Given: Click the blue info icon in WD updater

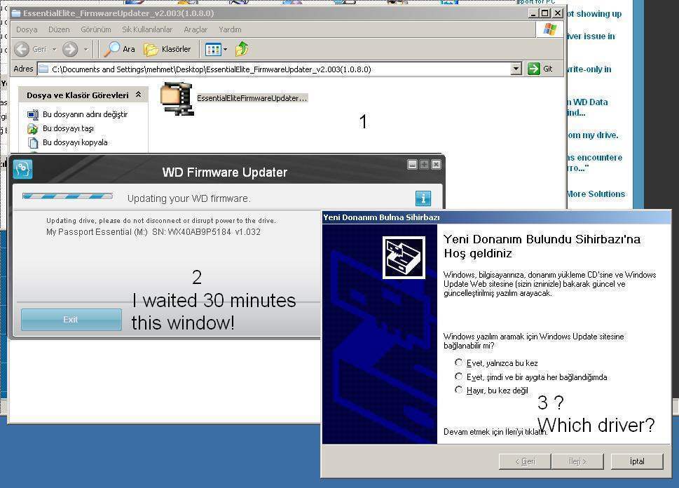Looking at the screenshot, I should point(423,198).
